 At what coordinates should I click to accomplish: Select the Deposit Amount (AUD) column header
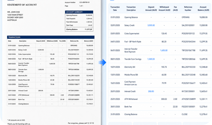(151, 8)
